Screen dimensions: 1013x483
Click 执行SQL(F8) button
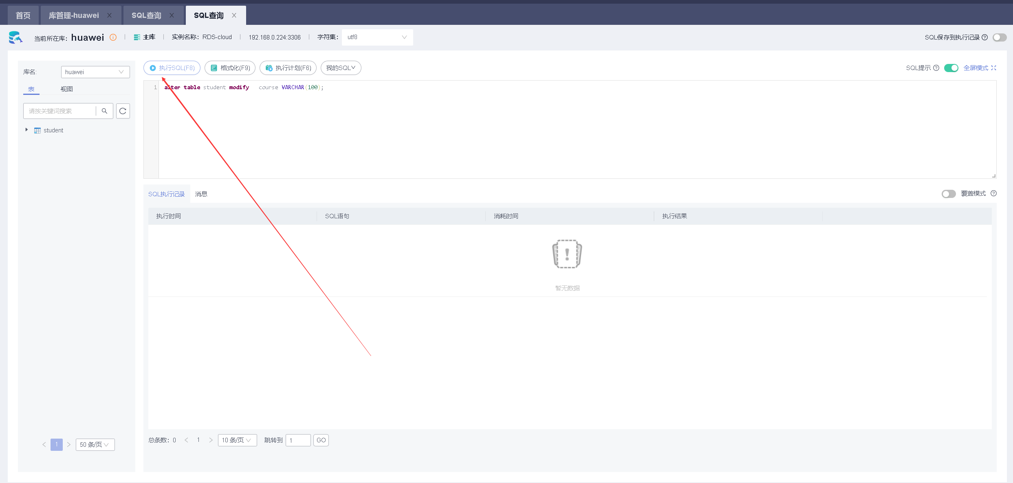(172, 68)
